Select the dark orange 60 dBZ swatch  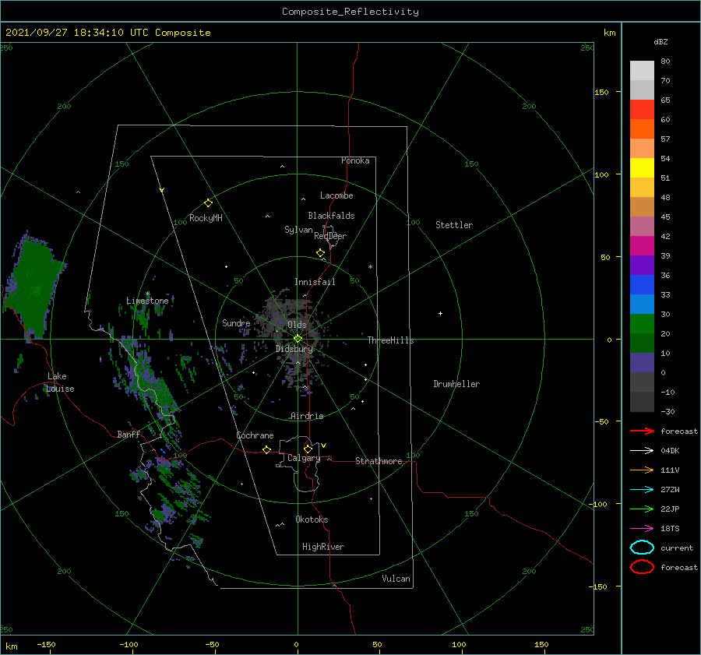click(x=642, y=129)
